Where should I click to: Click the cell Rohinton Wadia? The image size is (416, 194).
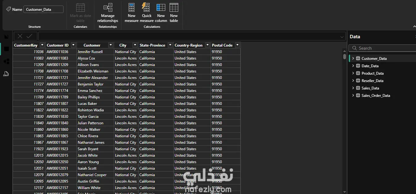tap(95, 110)
